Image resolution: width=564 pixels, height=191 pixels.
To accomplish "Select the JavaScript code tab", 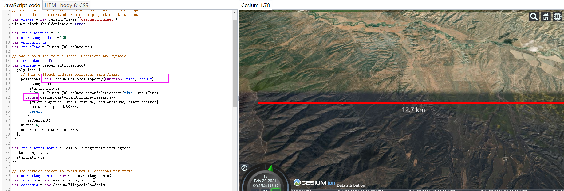I will [x=22, y=5].
